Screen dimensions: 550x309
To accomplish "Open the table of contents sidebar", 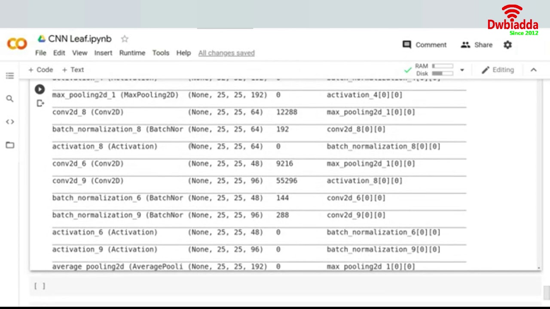I will click(10, 76).
